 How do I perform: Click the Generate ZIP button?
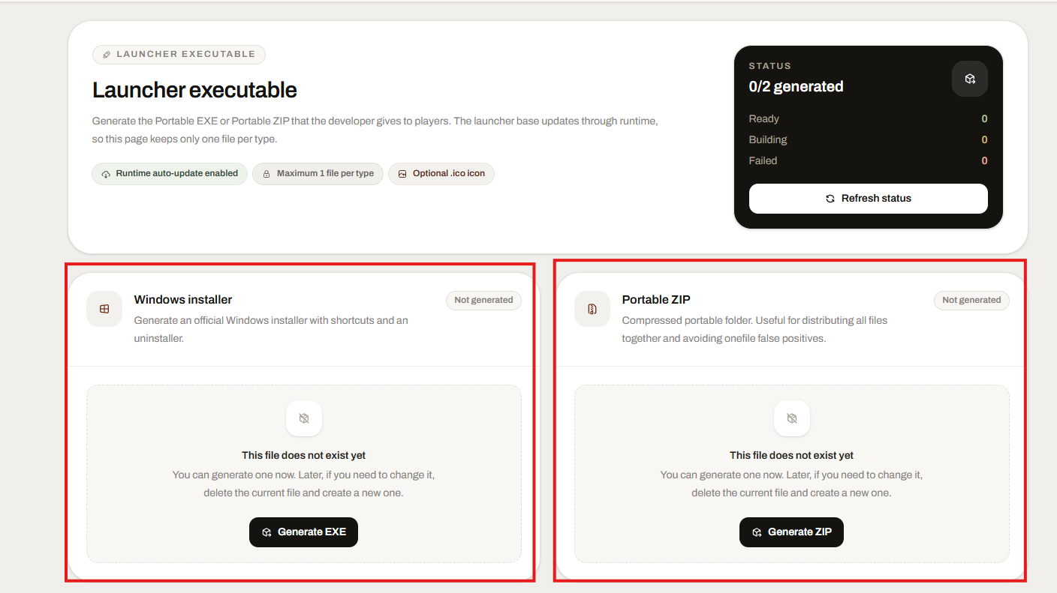tap(791, 532)
